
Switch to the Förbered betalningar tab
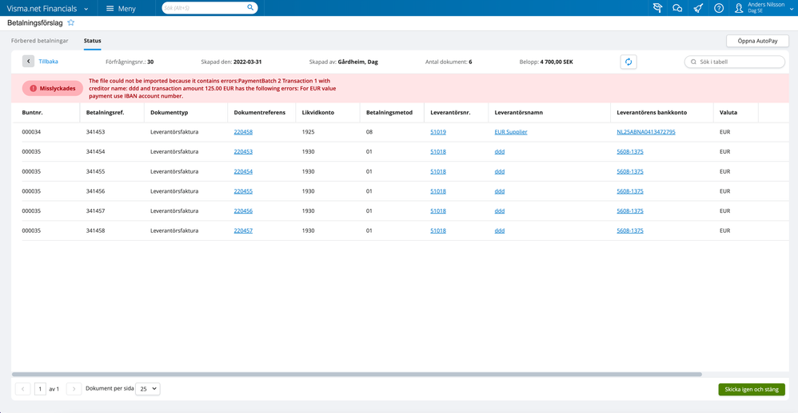[x=40, y=40]
